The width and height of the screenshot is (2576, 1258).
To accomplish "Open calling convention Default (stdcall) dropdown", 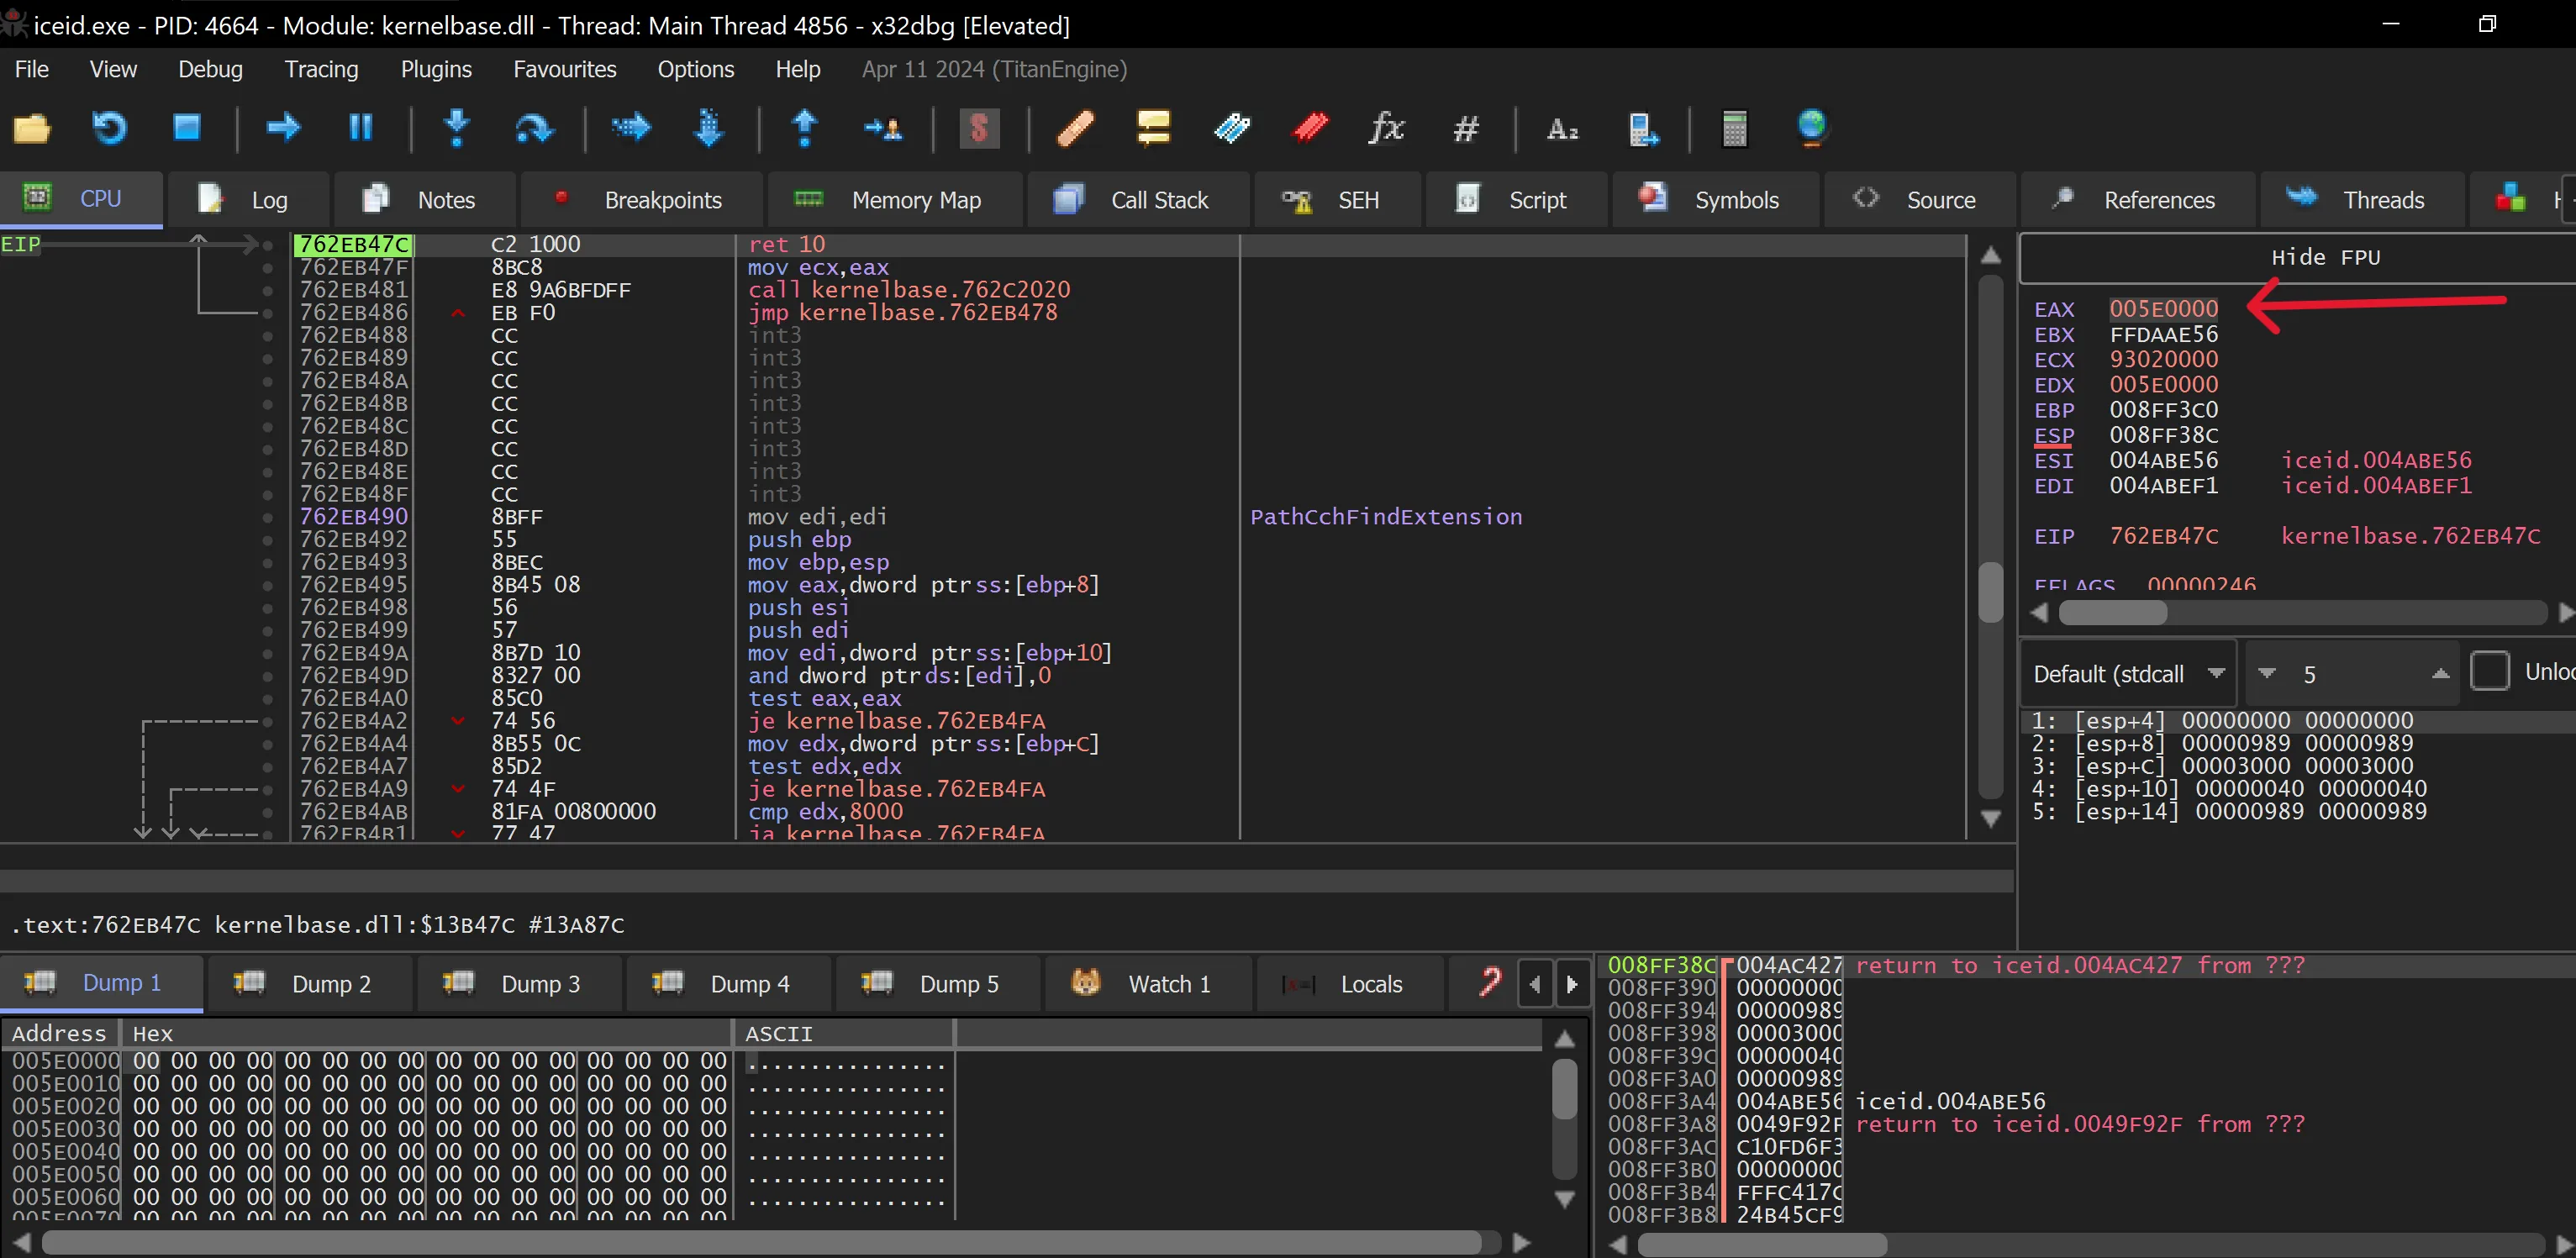I will [2128, 674].
